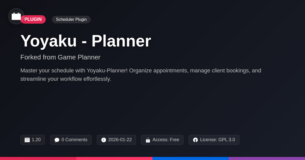Click the clock date icon
305x160 pixels.
(104, 140)
